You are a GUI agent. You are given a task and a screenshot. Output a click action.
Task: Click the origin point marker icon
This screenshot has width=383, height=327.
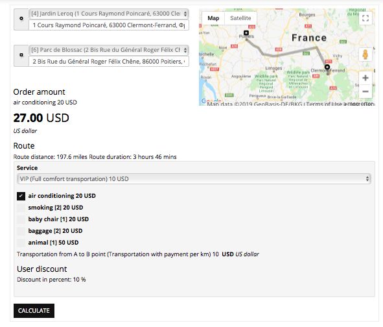[21, 18]
